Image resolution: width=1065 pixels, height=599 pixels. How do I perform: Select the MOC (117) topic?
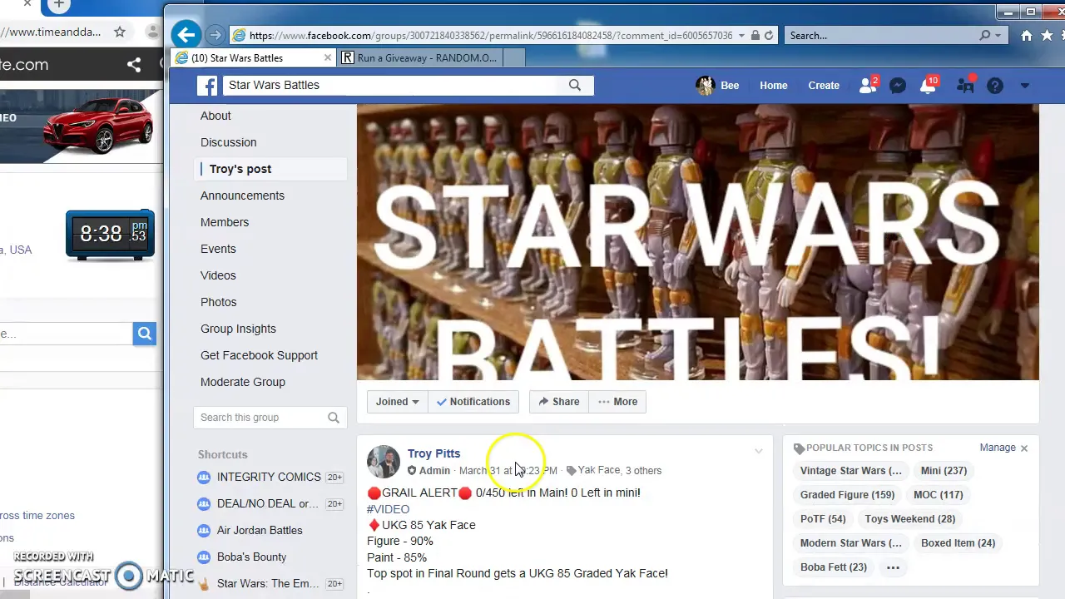point(938,495)
